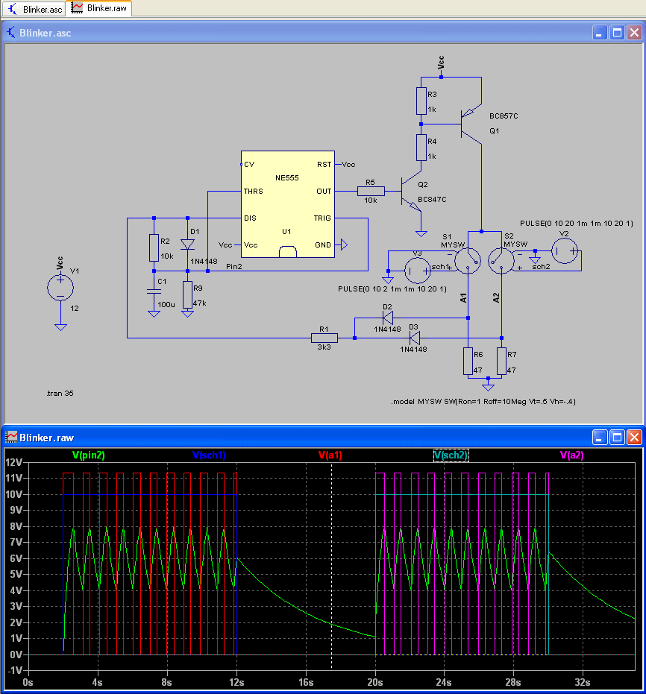646x694 pixels.
Task: Click the .model MYSW SW directive text
Action: [483, 402]
